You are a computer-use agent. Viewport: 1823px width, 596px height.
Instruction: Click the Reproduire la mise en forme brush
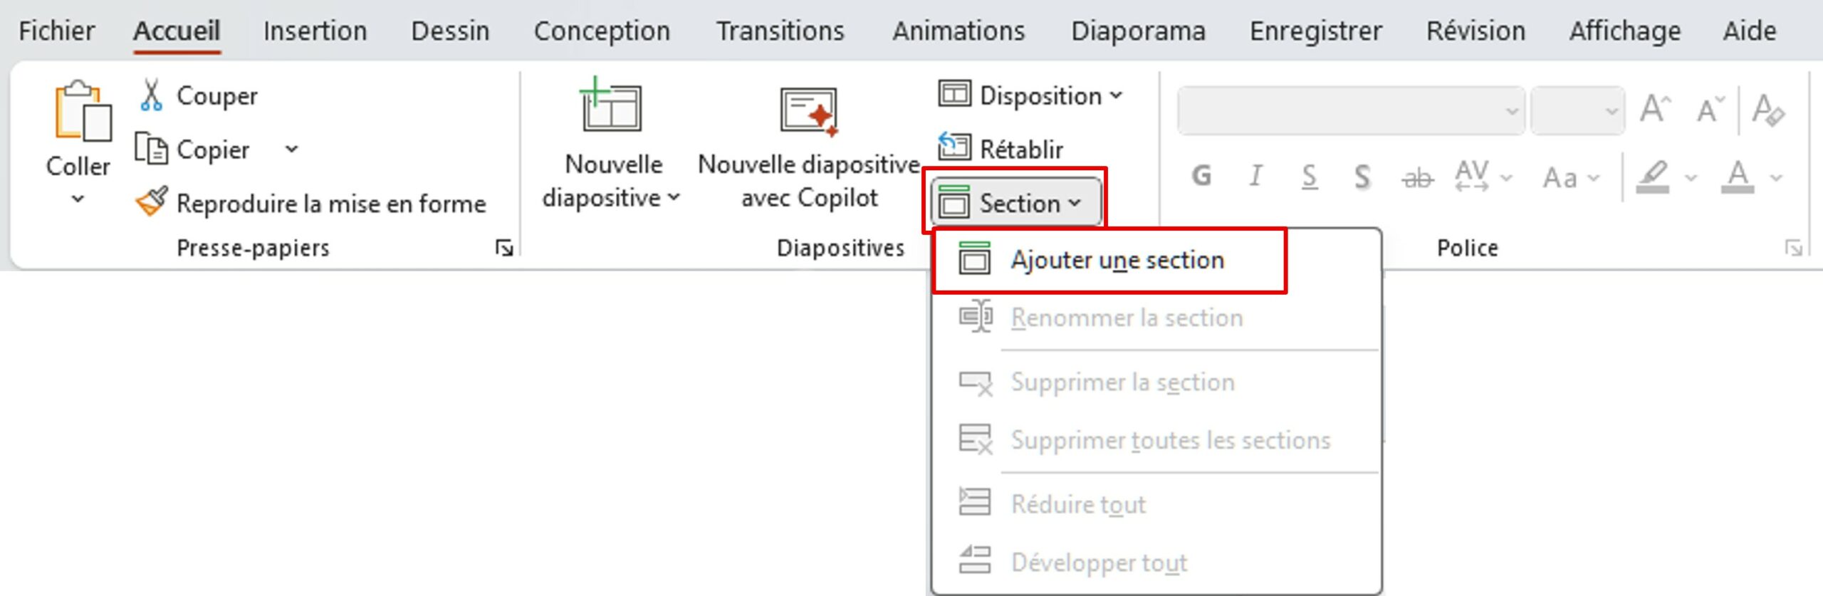point(151,203)
